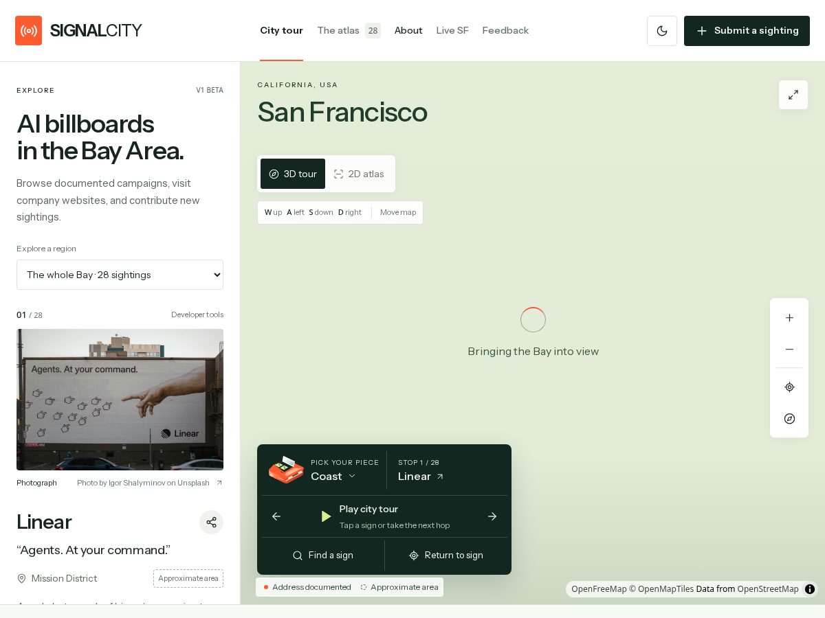Image resolution: width=825 pixels, height=618 pixels.
Task: Open OpenStreetMap attribution link
Action: point(768,589)
